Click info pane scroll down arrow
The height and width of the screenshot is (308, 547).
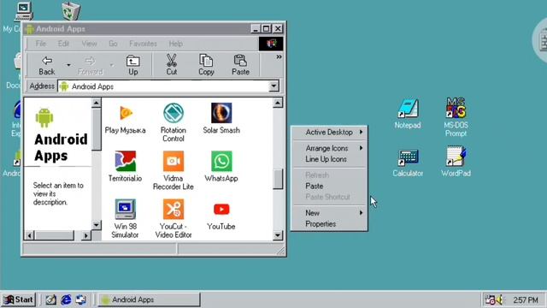97,225
